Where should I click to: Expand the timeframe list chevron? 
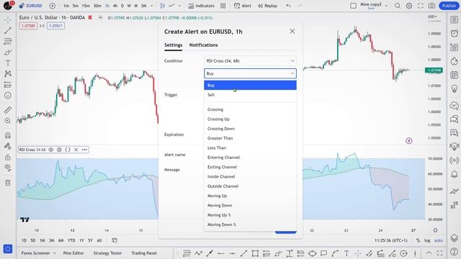pos(152,6)
